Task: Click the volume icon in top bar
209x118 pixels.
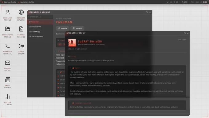Action: click(171, 2)
